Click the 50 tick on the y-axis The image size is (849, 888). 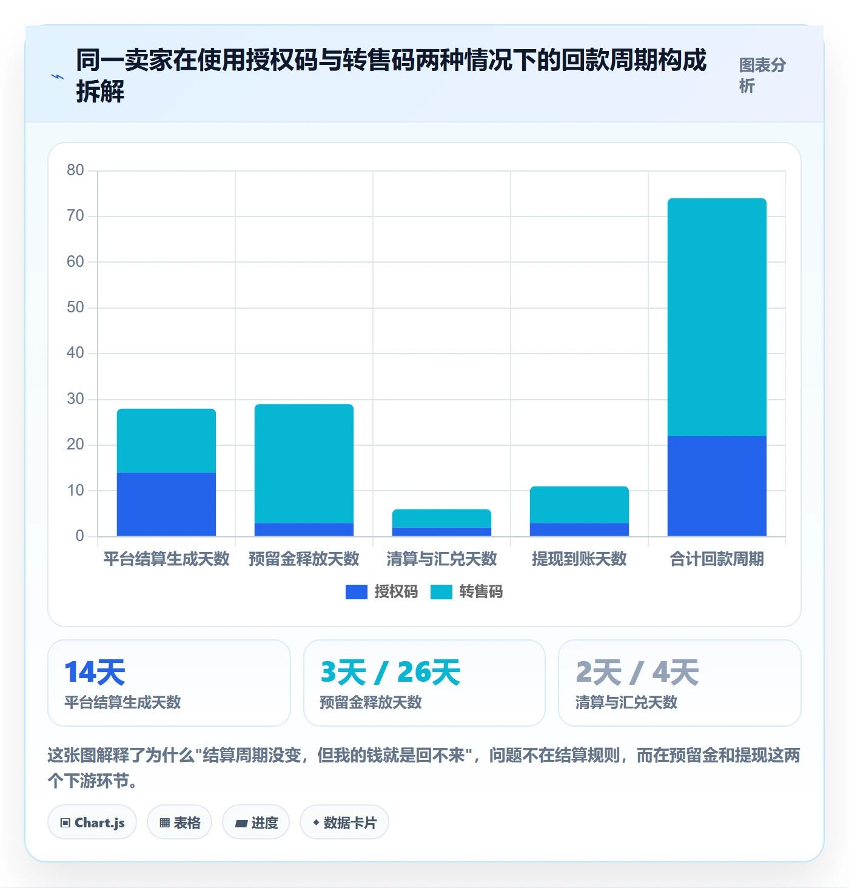75,307
